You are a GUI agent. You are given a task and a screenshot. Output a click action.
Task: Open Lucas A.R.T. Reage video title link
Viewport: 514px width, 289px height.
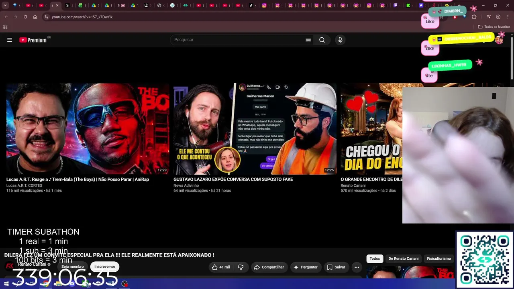coord(78,179)
